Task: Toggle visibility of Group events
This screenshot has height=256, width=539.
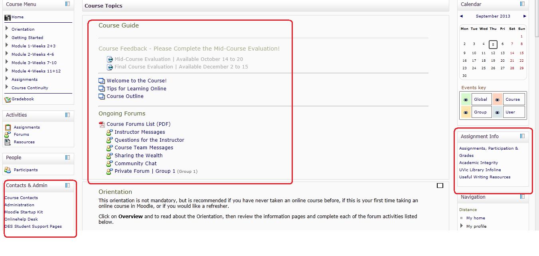Action: click(x=465, y=112)
